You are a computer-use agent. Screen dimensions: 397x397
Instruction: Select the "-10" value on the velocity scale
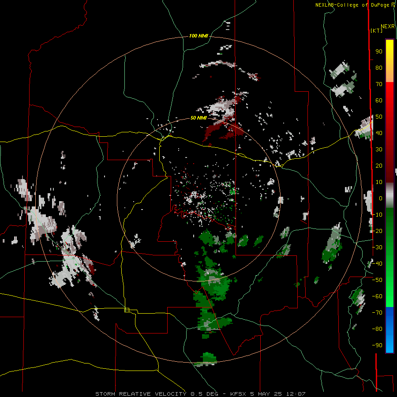(x=377, y=215)
